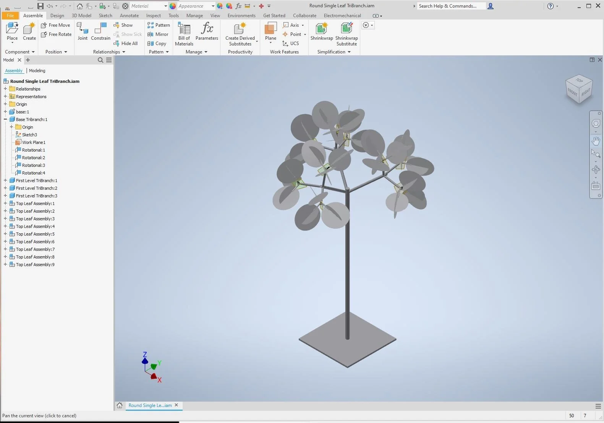Open the Parameters fx dialog
604x423 pixels.
pyautogui.click(x=207, y=31)
